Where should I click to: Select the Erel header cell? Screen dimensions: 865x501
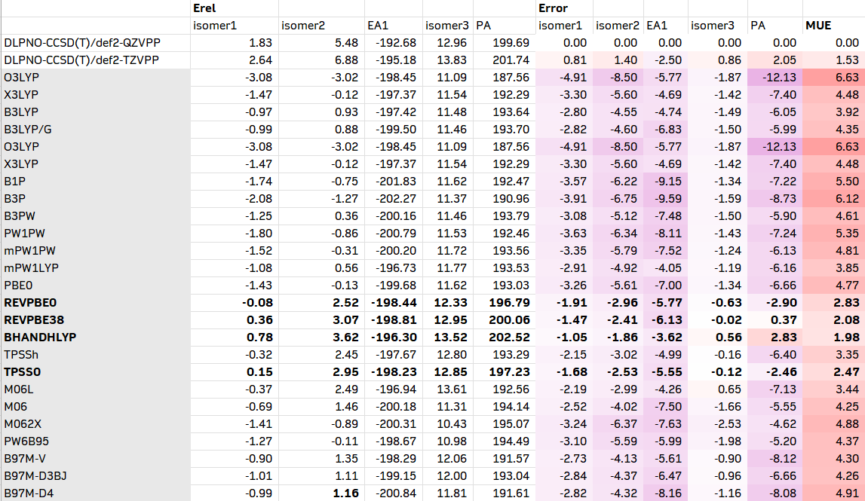[205, 8]
